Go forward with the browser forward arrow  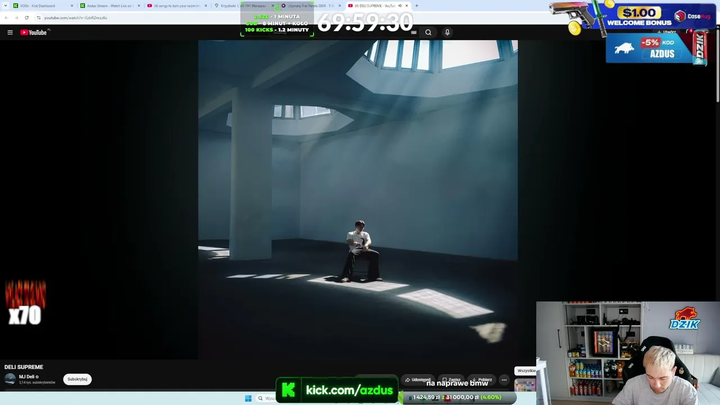[x=16, y=17]
